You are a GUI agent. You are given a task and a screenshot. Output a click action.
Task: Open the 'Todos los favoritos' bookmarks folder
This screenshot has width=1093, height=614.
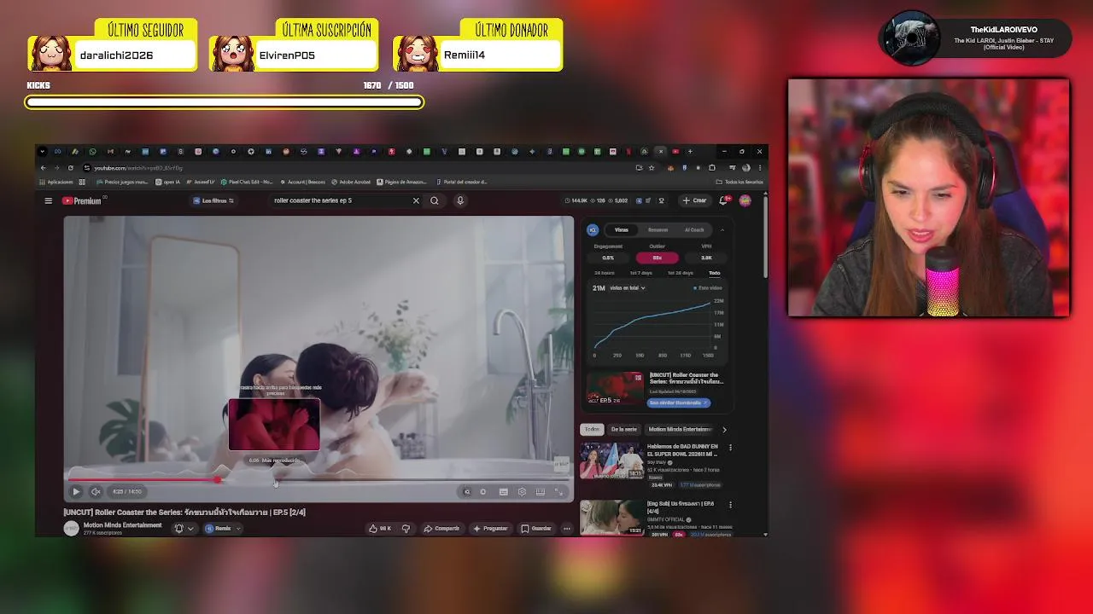tap(739, 182)
